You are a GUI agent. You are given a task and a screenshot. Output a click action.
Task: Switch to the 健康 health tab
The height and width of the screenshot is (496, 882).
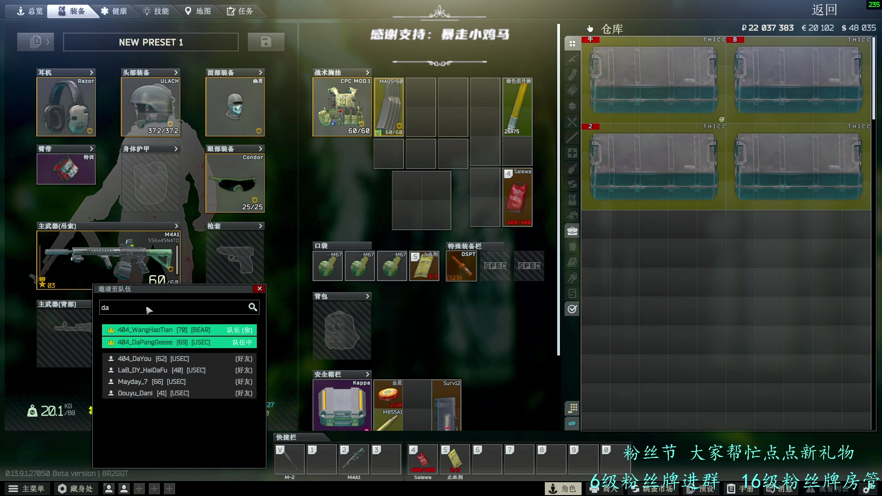pyautogui.click(x=114, y=11)
